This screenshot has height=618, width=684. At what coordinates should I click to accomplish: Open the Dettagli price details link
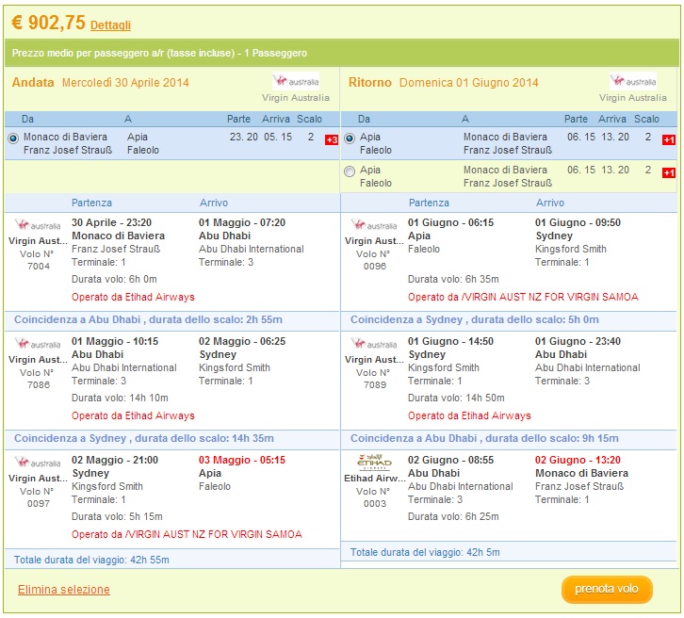pos(110,25)
